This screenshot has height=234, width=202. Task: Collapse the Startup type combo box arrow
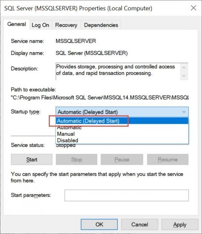click(184, 112)
